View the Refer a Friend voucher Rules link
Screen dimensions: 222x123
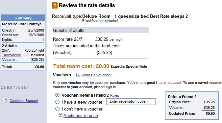tap(114, 95)
